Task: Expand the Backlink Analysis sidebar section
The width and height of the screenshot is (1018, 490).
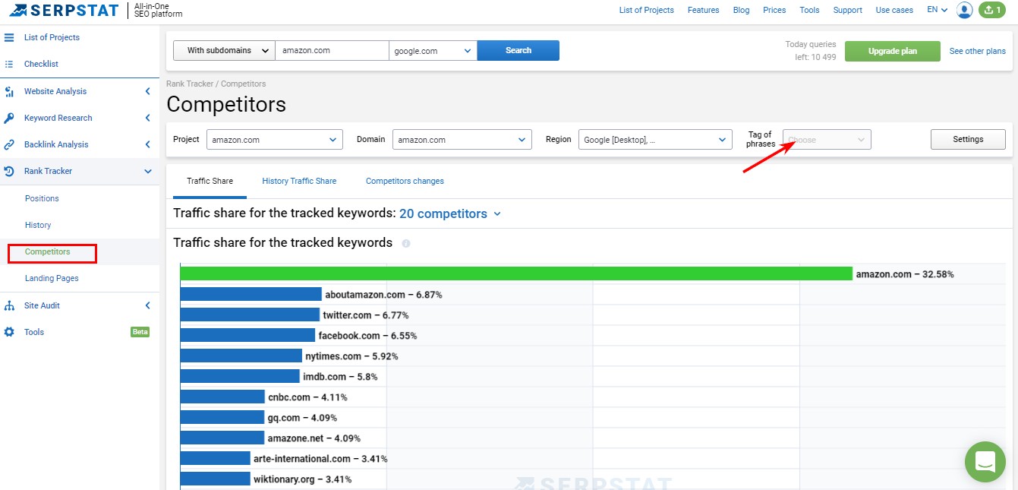Action: point(147,144)
